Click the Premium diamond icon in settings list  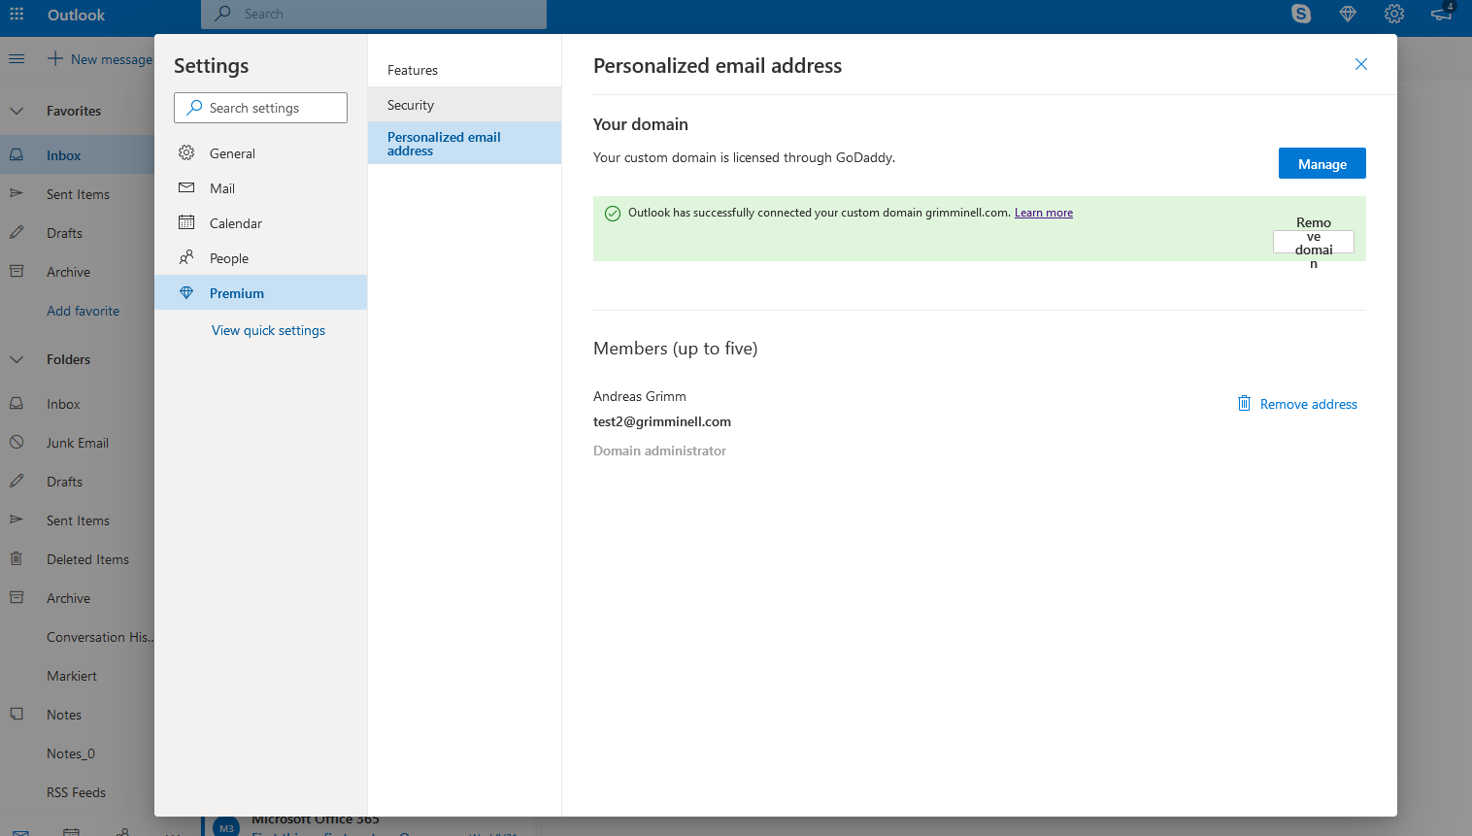(x=186, y=292)
